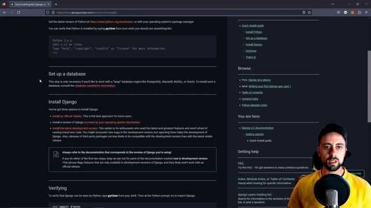Click the Firefox icon in the title bar
Image resolution: width=371 pixels, height=208 pixels.
(x=4, y=4)
